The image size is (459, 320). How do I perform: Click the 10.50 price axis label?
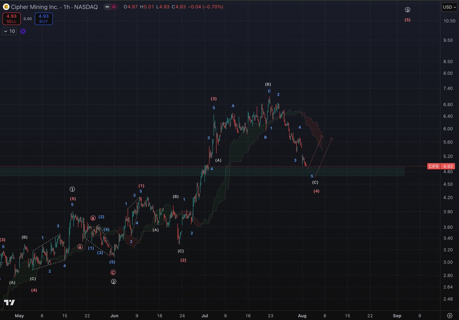449,21
